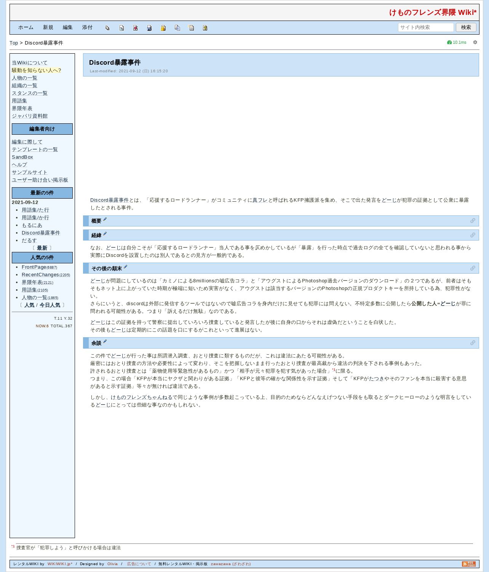Open サンプルサイト sidebar link
The height and width of the screenshot is (572, 489).
[x=30, y=172]
